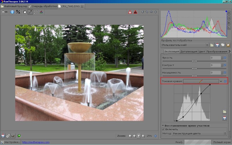The image size is (232, 145).
Task: Select the white balance picker tool
Action: click(x=30, y=12)
